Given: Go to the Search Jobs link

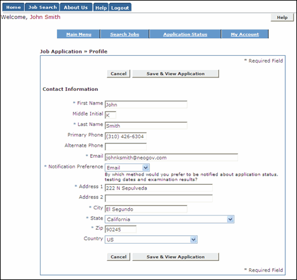Looking at the screenshot, I should coord(125,34).
